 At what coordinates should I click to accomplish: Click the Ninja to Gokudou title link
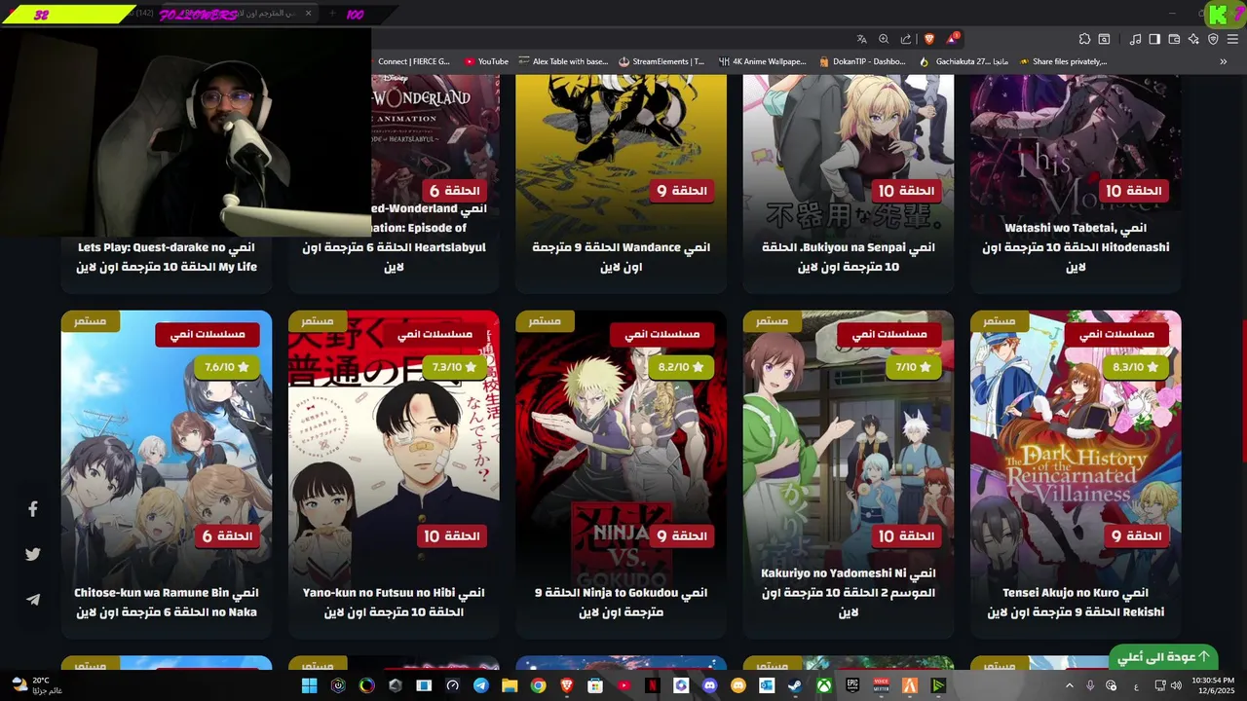[x=621, y=603]
